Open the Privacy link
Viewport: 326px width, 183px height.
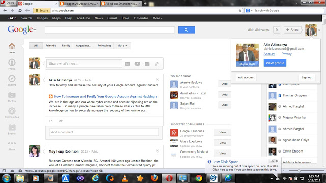(286, 54)
